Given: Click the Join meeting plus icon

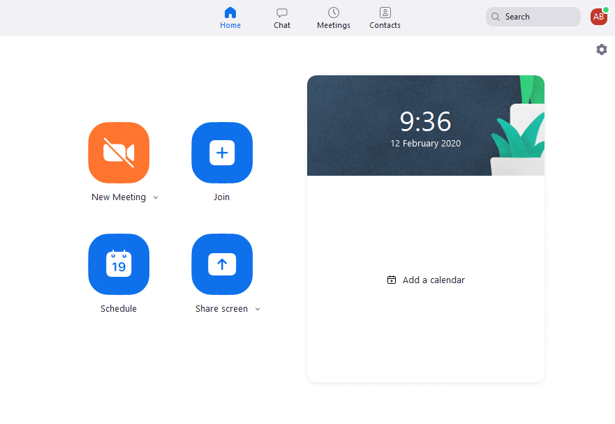Looking at the screenshot, I should tap(221, 153).
